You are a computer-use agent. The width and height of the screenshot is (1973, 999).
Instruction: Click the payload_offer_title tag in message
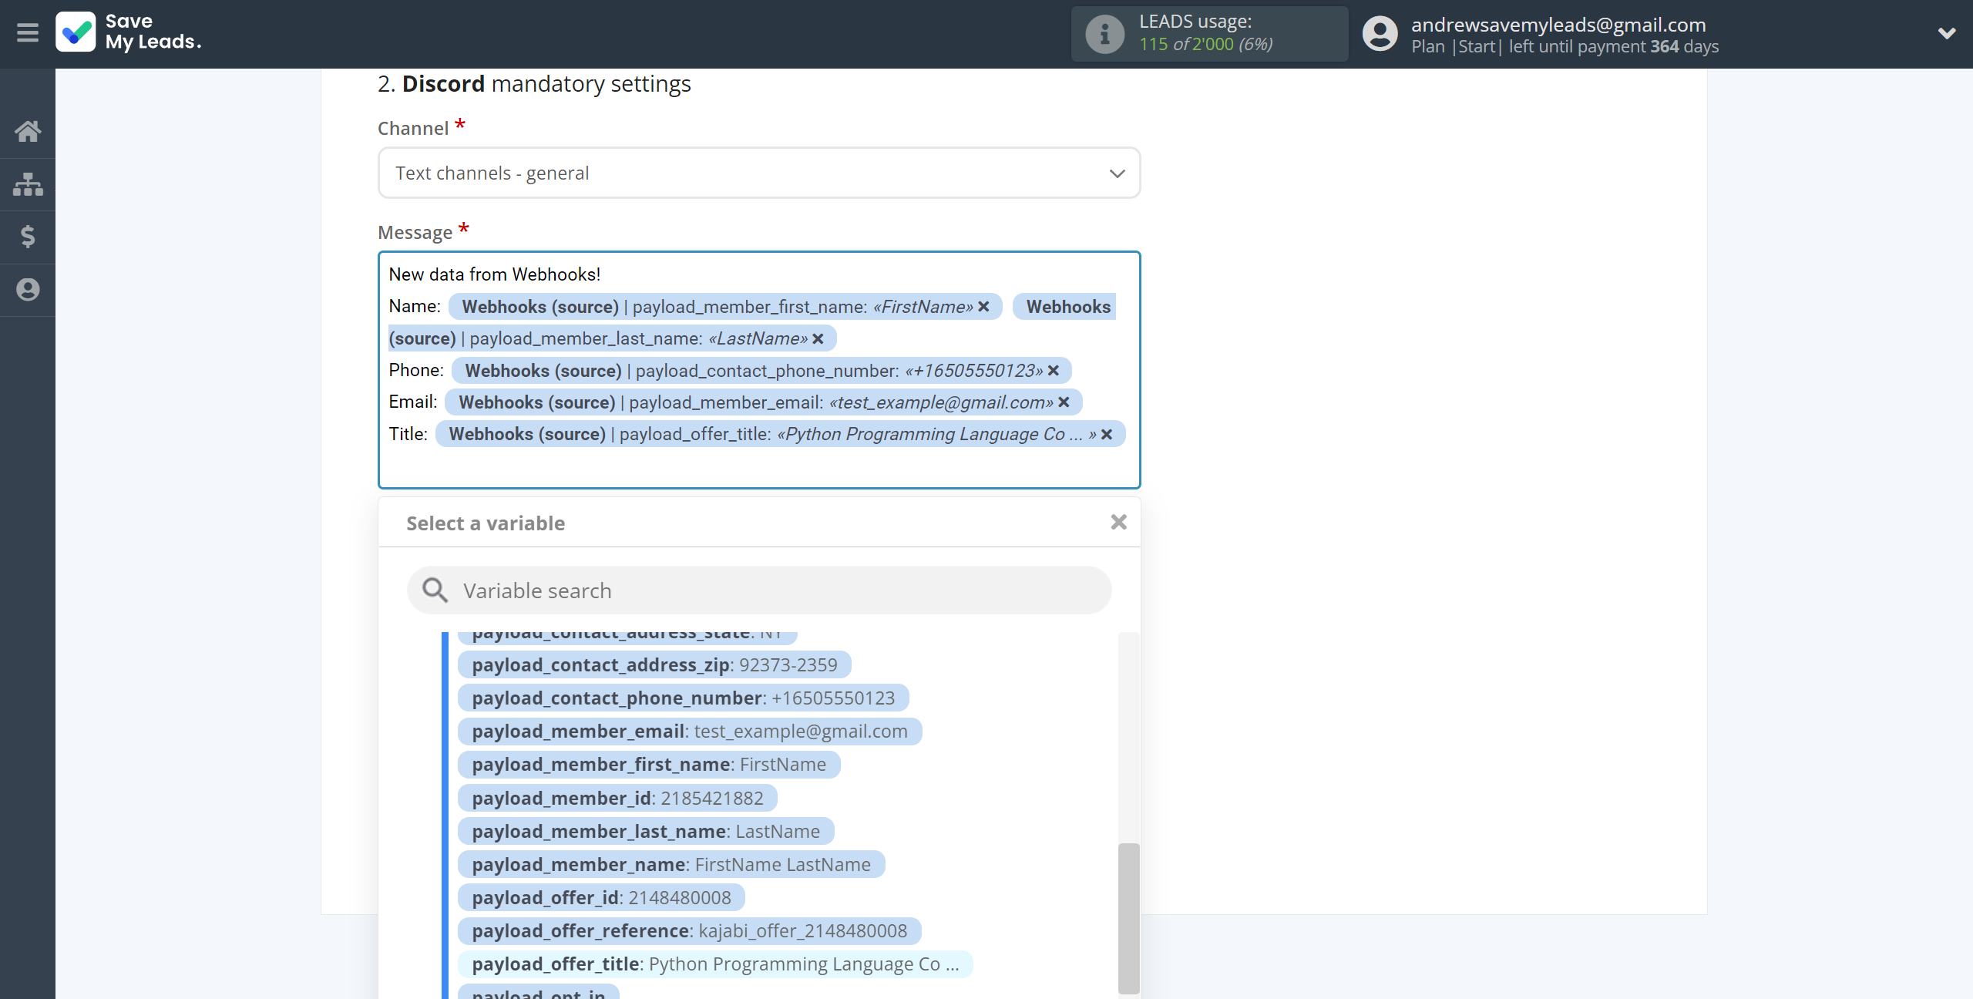tap(780, 435)
